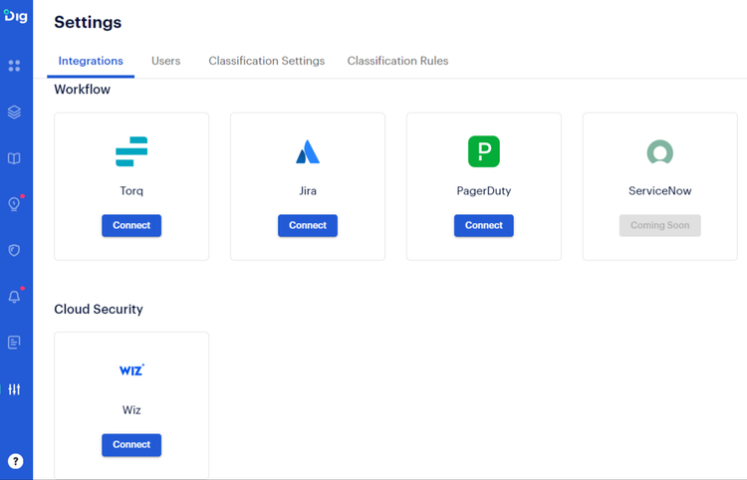
Task: Open the book icon in sidebar
Action: [14, 158]
